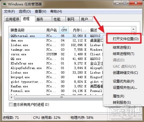The image size is (144, 122).
Task: Select the QQ.exe process row
Action: coord(56,59)
